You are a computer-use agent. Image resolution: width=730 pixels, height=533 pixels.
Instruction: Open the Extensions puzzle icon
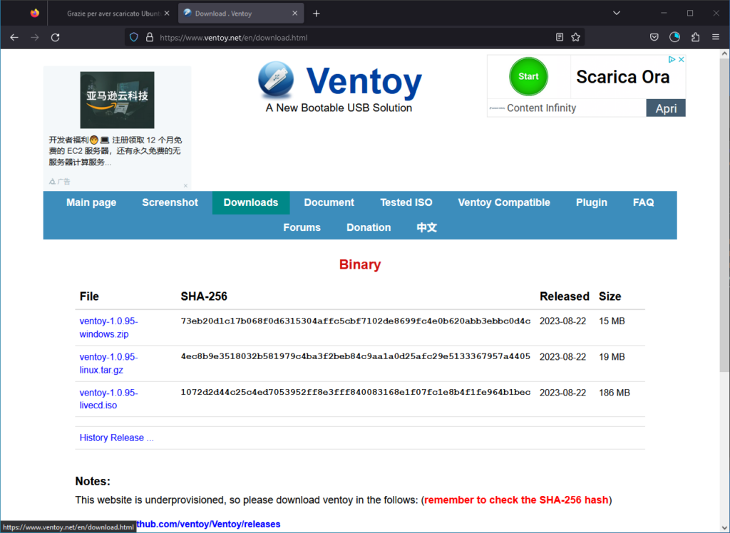tap(696, 37)
